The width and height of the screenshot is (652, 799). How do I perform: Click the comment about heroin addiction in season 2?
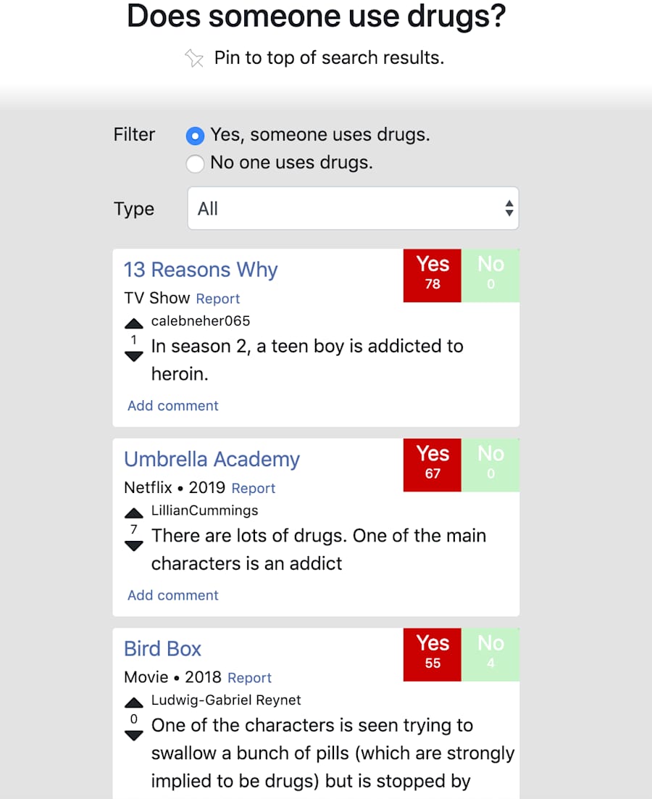coord(307,360)
